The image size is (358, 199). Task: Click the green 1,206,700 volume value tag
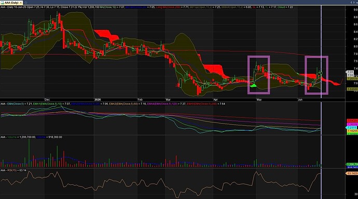coord(352,164)
